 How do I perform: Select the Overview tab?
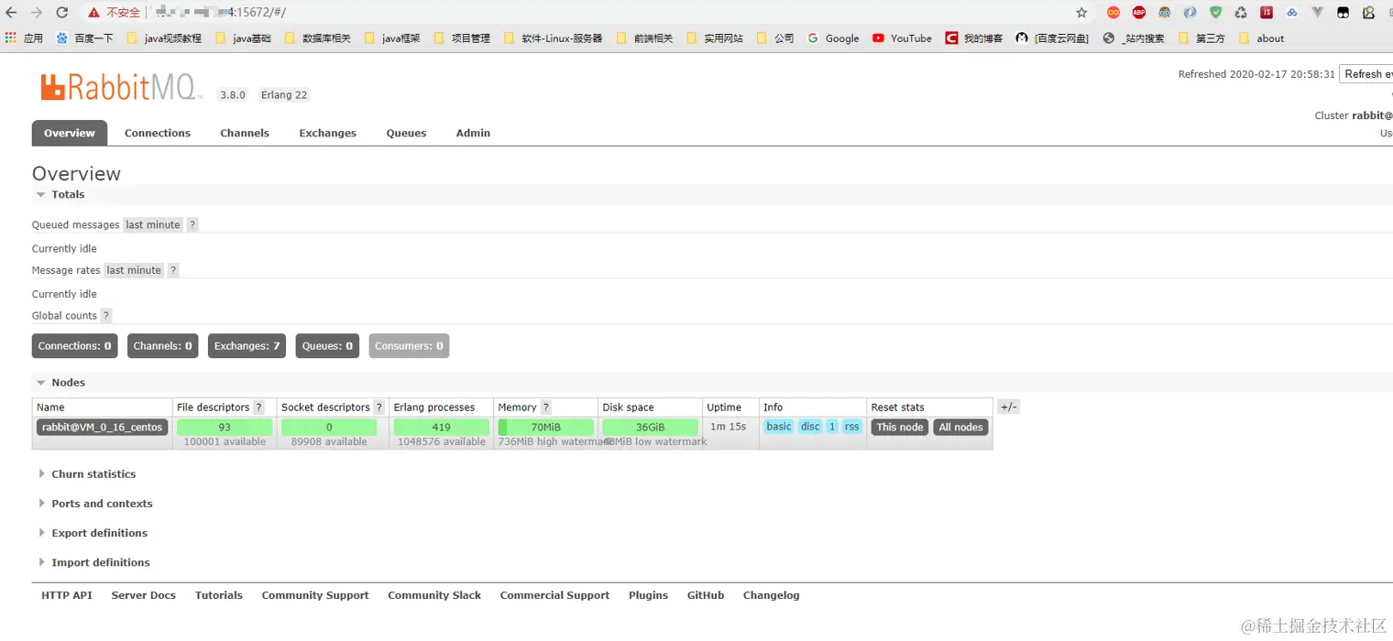click(70, 133)
